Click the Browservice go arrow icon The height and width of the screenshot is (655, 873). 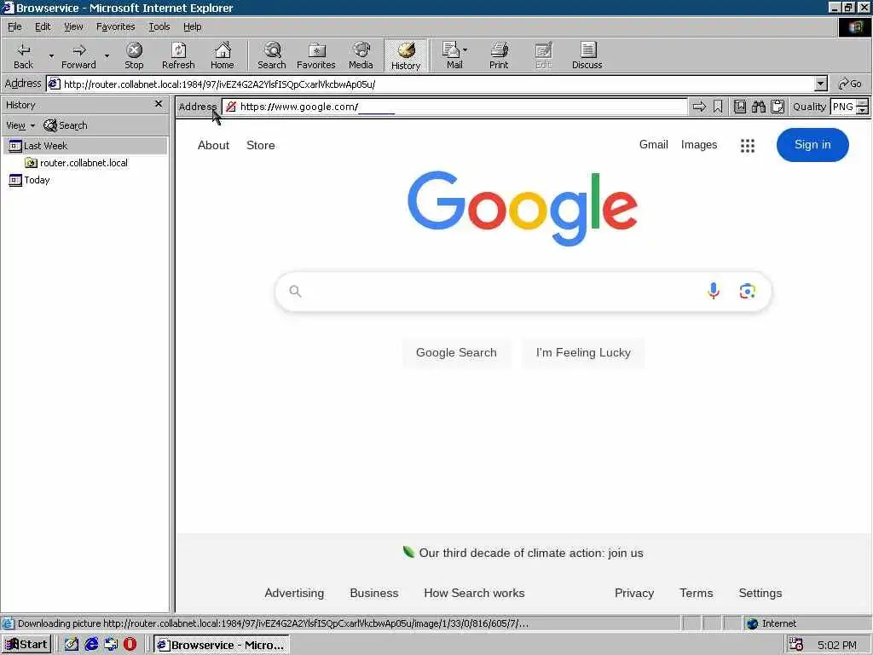[699, 107]
